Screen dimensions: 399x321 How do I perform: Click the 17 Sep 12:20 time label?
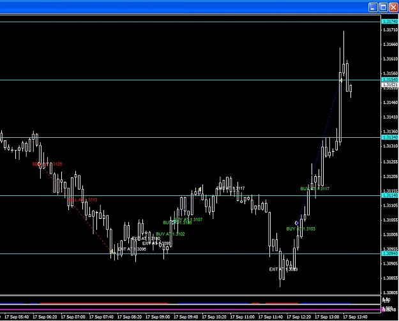299,317
